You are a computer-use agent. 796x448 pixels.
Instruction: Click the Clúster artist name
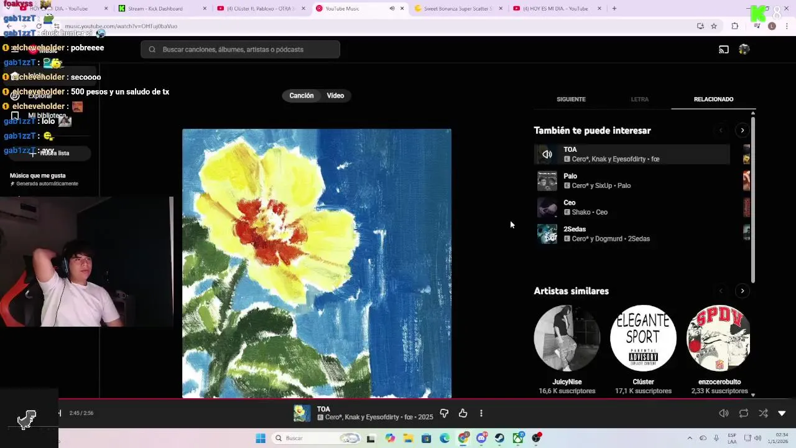click(643, 381)
